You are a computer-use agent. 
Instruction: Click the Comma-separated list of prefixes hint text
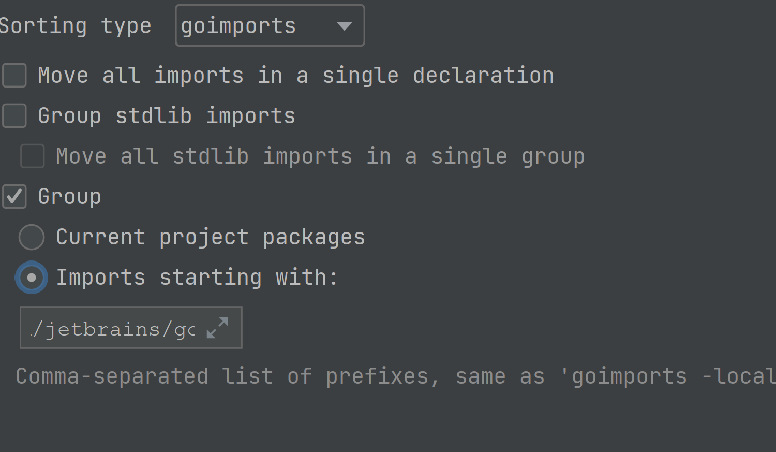(x=228, y=376)
